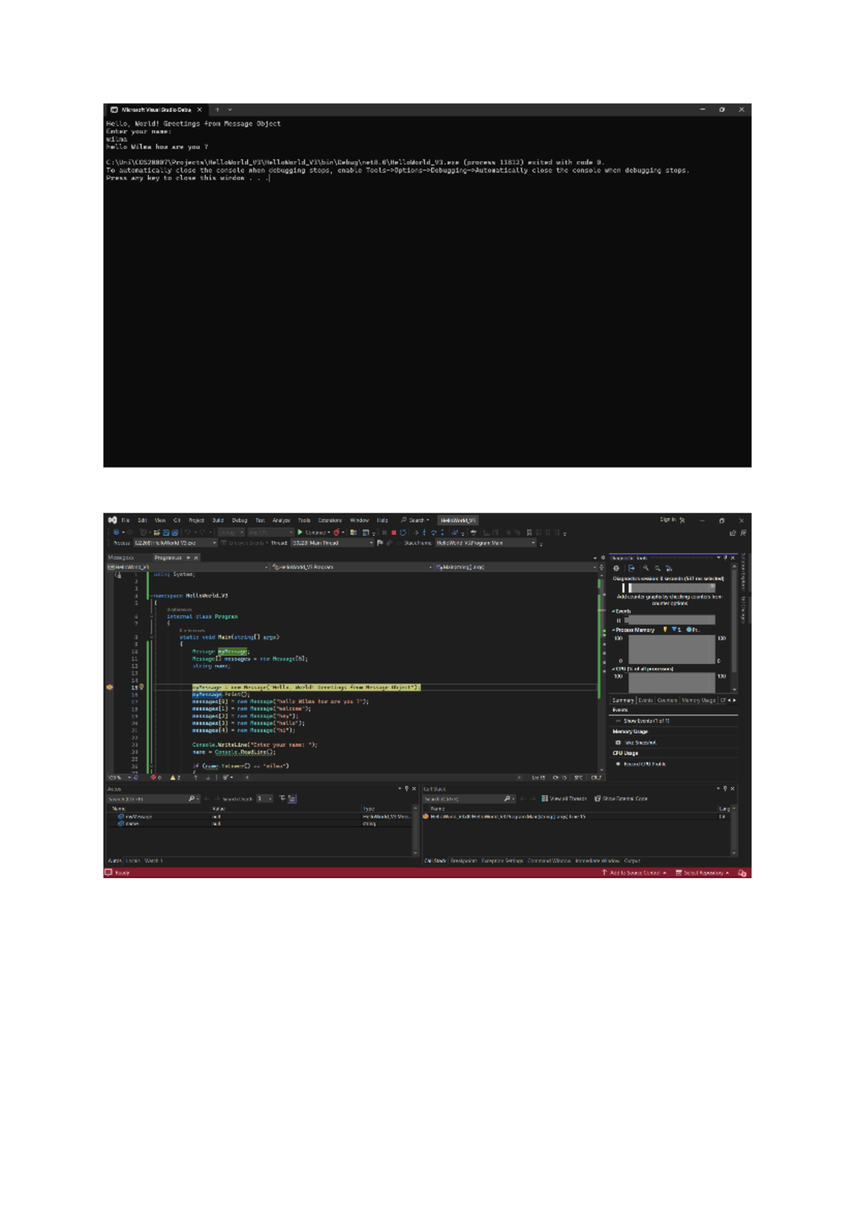Click the error count indicator in editor footer
This screenshot has height=1209, width=855.
pyautogui.click(x=156, y=778)
